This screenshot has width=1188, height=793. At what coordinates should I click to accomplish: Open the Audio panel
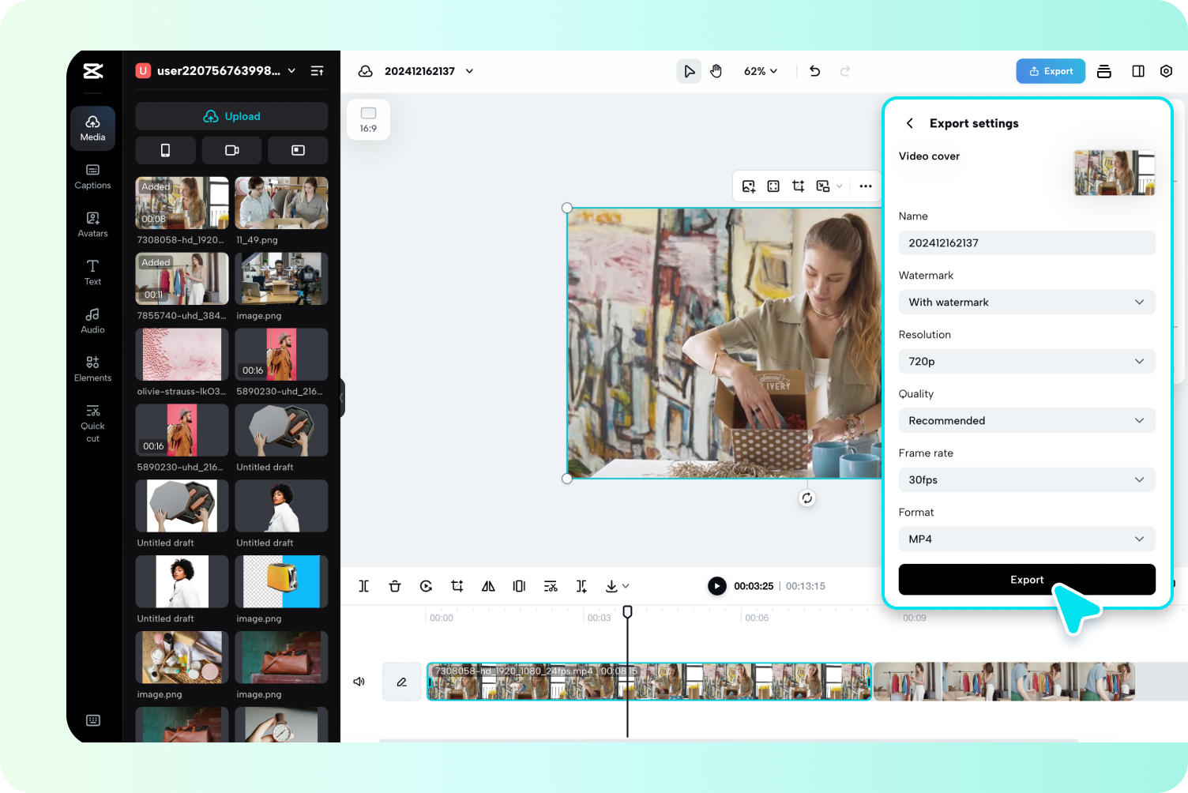pyautogui.click(x=92, y=321)
